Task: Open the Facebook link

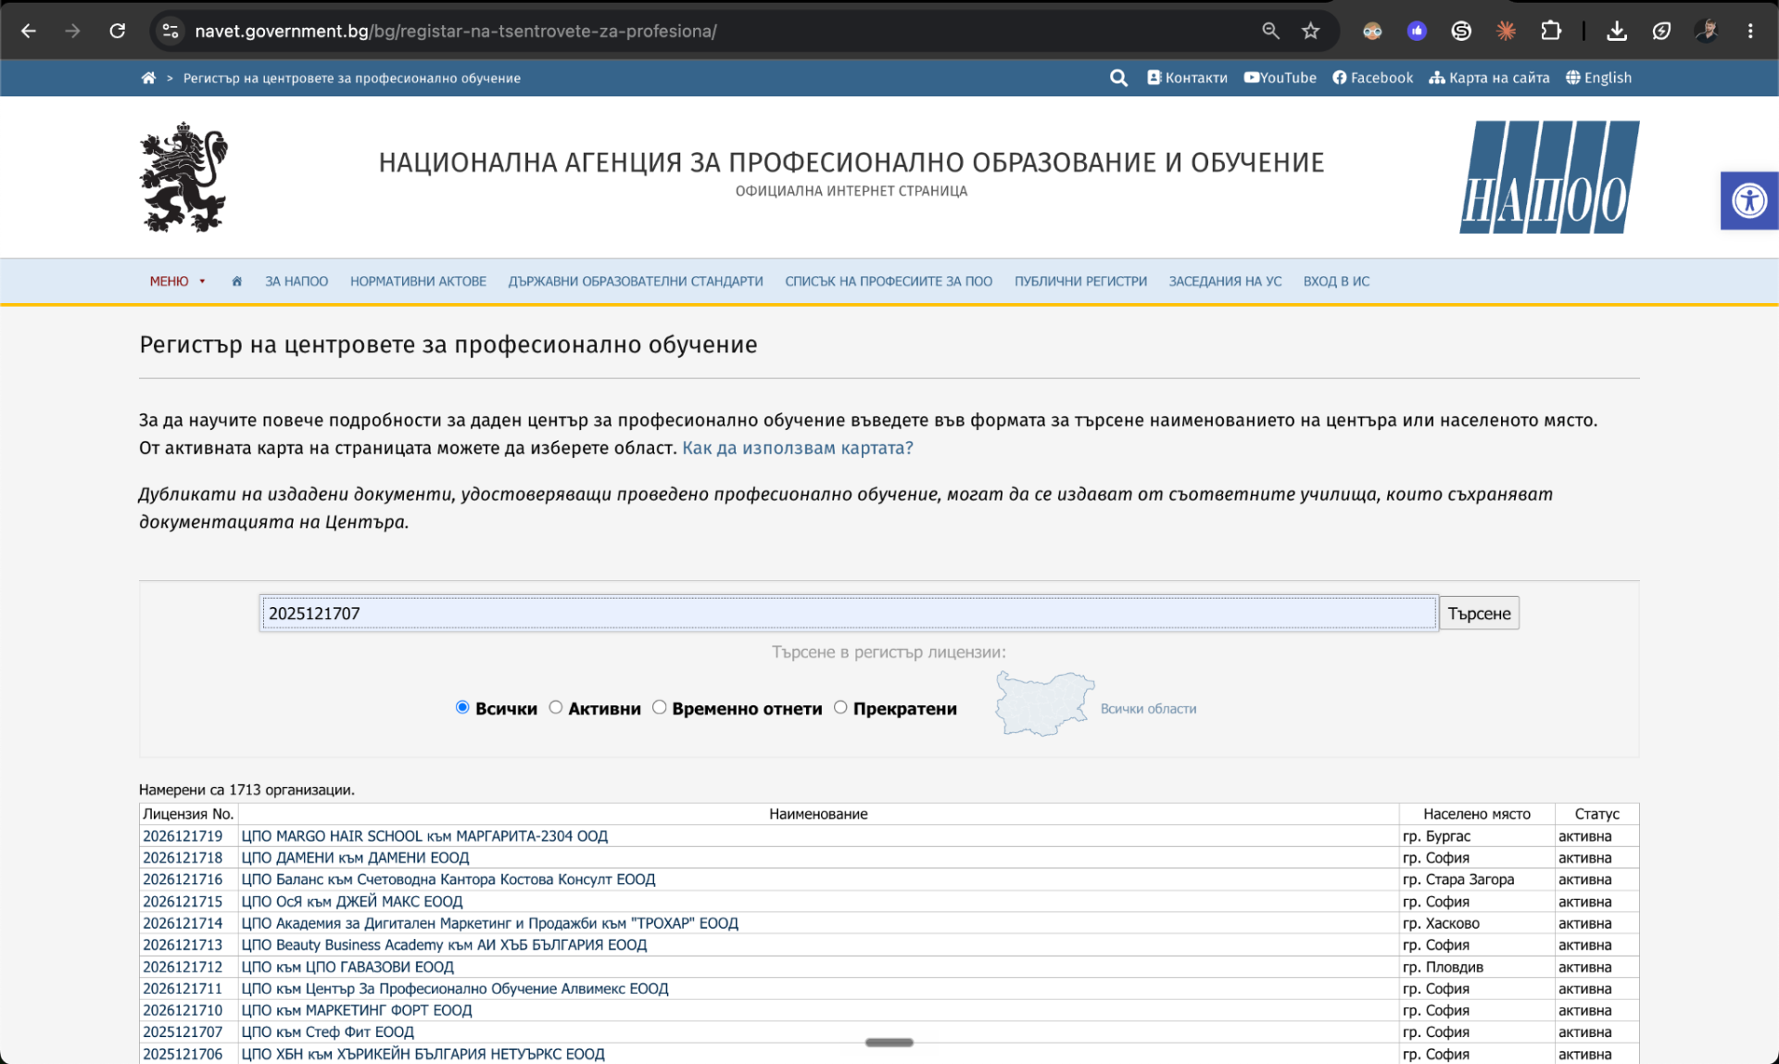Action: [x=1373, y=78]
